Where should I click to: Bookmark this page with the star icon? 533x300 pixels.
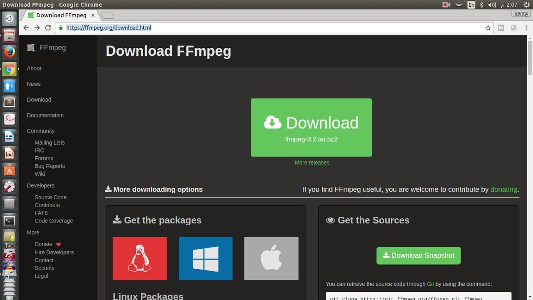point(488,28)
